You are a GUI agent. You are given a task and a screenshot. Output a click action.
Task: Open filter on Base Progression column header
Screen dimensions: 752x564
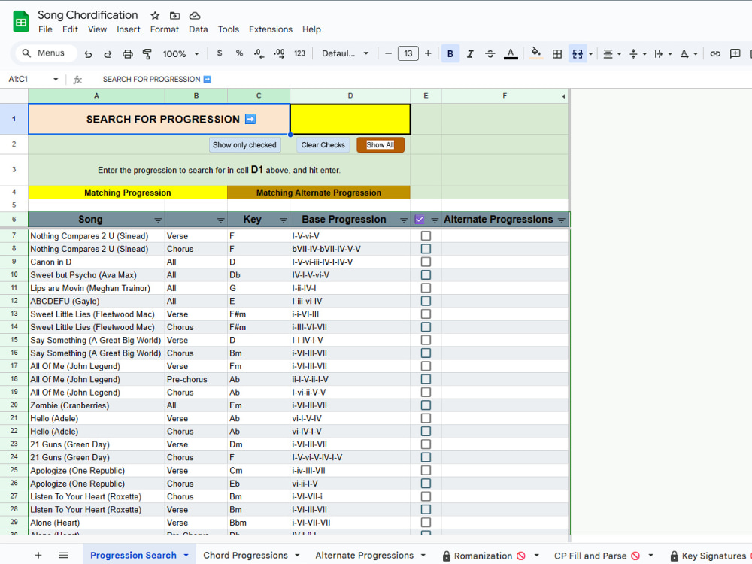click(x=404, y=220)
